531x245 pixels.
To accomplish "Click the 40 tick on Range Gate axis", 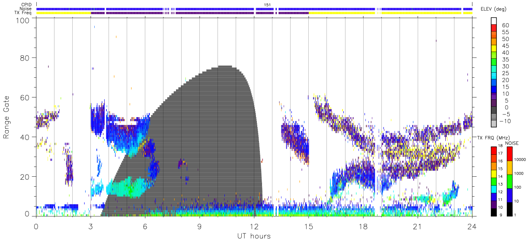I will [x=26, y=137].
